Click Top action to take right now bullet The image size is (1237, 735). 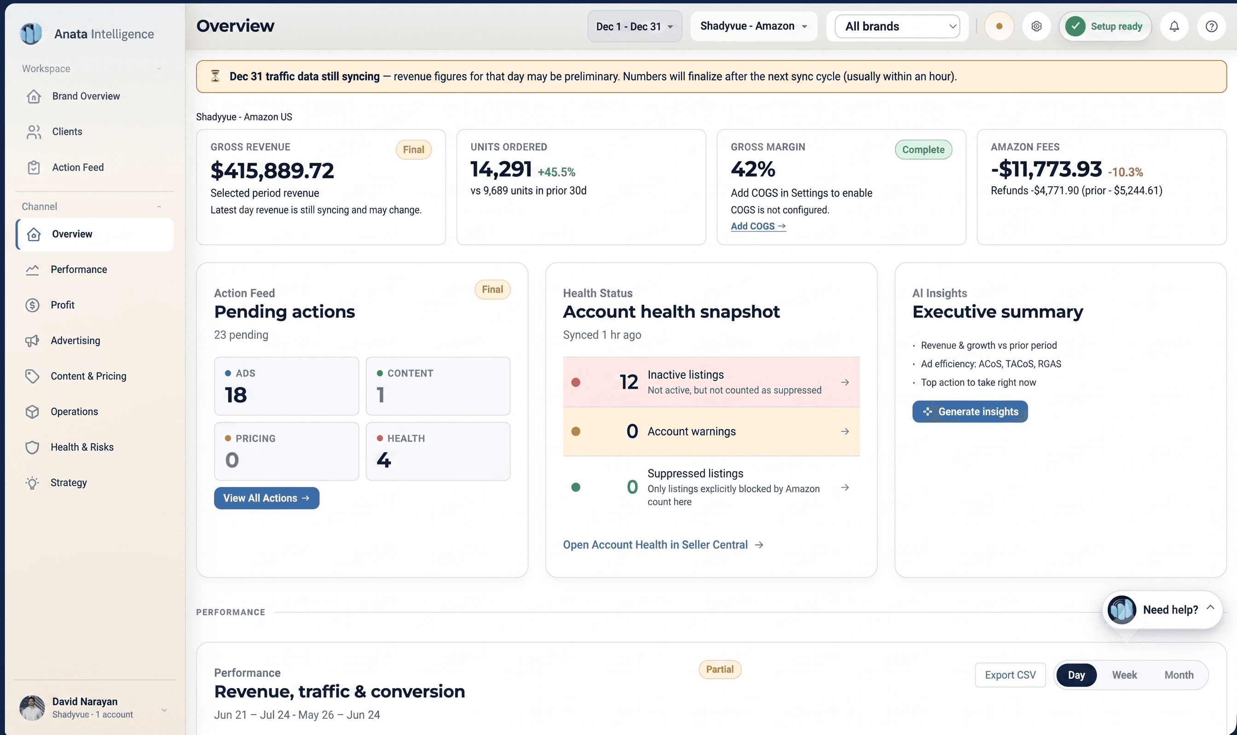click(978, 382)
